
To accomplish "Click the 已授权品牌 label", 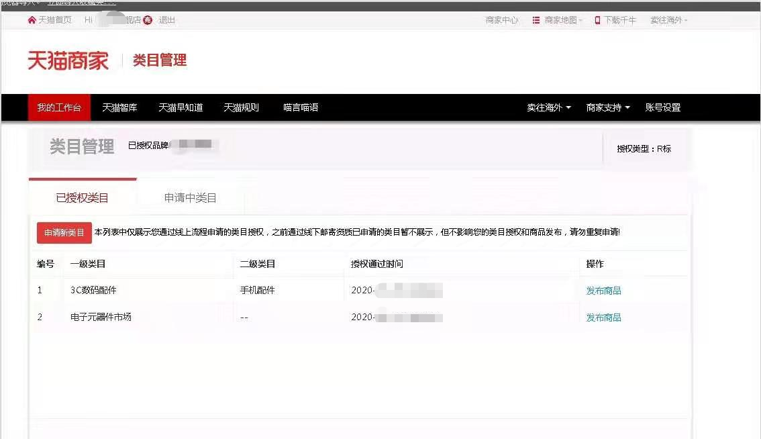I will point(148,145).
